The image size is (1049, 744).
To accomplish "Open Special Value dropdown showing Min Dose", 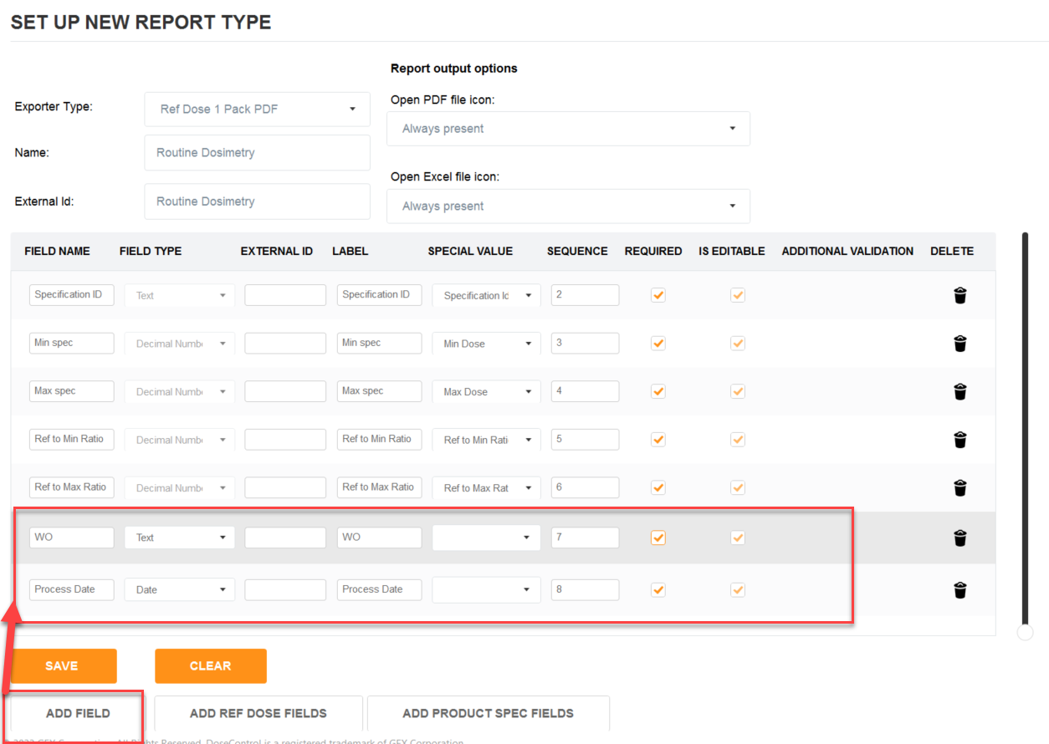I will [x=486, y=344].
